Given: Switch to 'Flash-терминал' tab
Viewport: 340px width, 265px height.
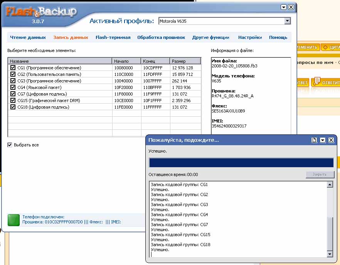Looking at the screenshot, I should (113, 37).
